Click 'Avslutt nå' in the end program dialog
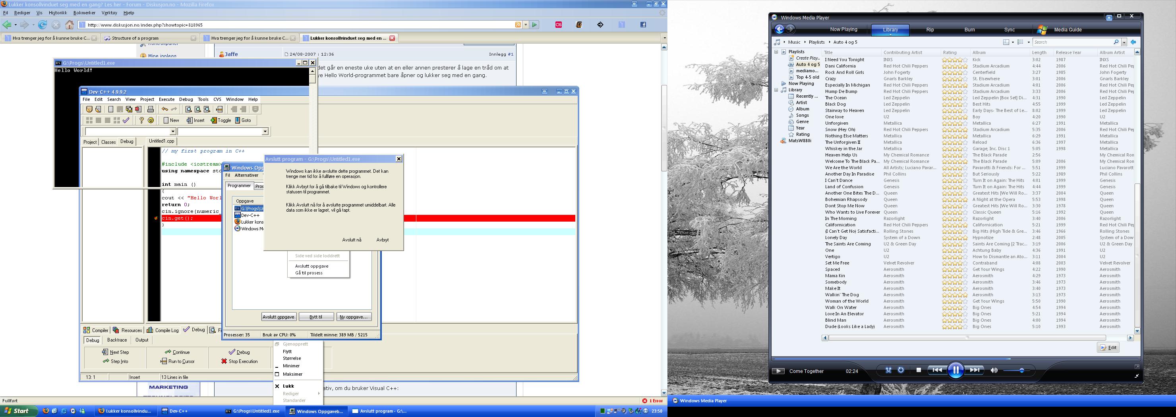The width and height of the screenshot is (1176, 417). click(x=352, y=240)
